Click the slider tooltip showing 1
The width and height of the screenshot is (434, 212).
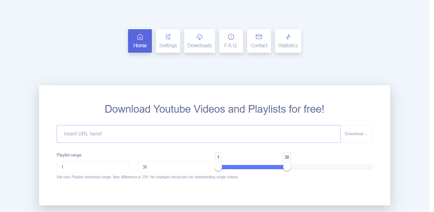218,157
